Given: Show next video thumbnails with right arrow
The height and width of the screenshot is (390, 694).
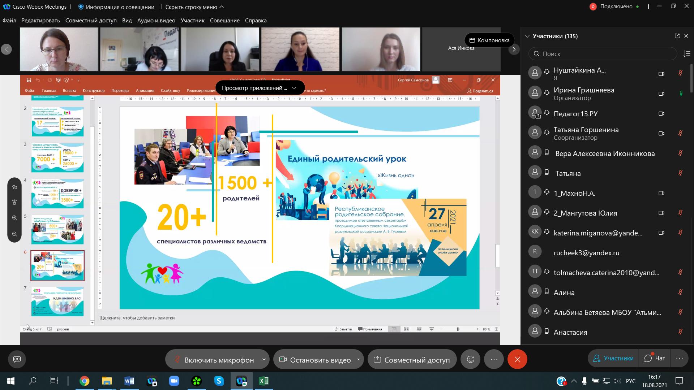Looking at the screenshot, I should tap(514, 49).
